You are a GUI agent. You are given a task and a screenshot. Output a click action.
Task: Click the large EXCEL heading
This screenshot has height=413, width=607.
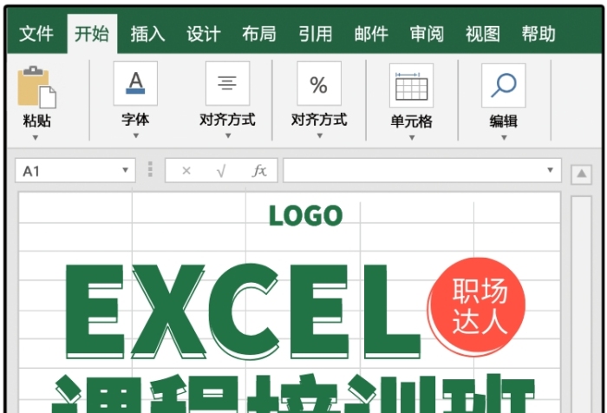click(x=243, y=311)
